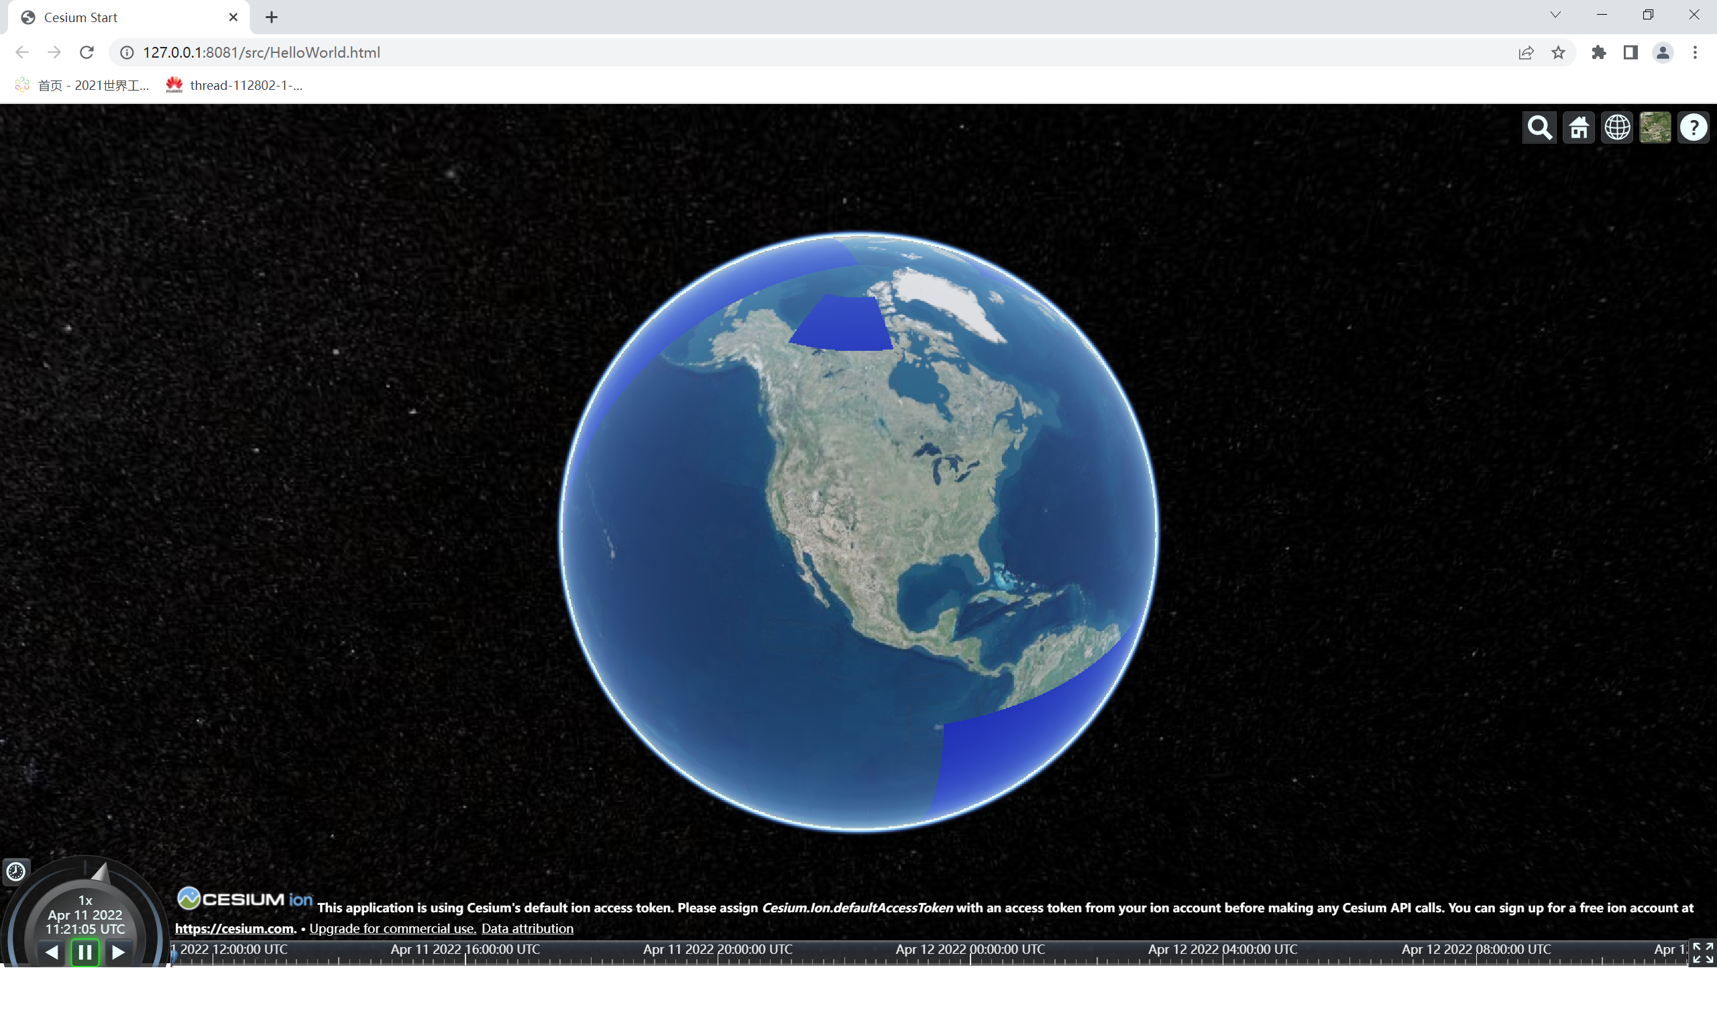The height and width of the screenshot is (1033, 1717).
Task: Open the Upgrade for commercial use link
Action: pyautogui.click(x=392, y=928)
